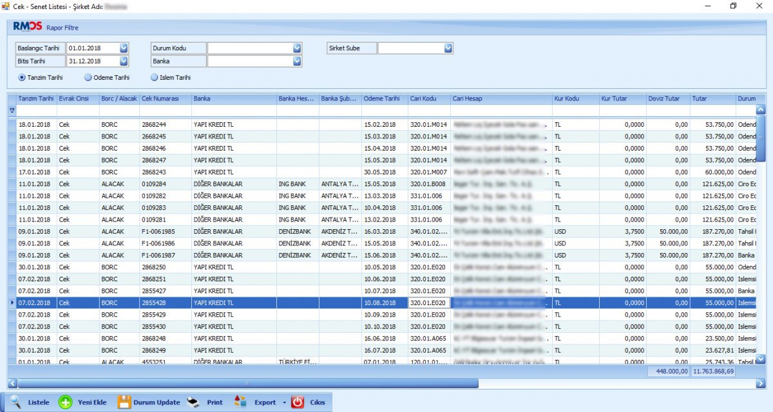
Task: Sort by Tutar column header
Action: 712,98
